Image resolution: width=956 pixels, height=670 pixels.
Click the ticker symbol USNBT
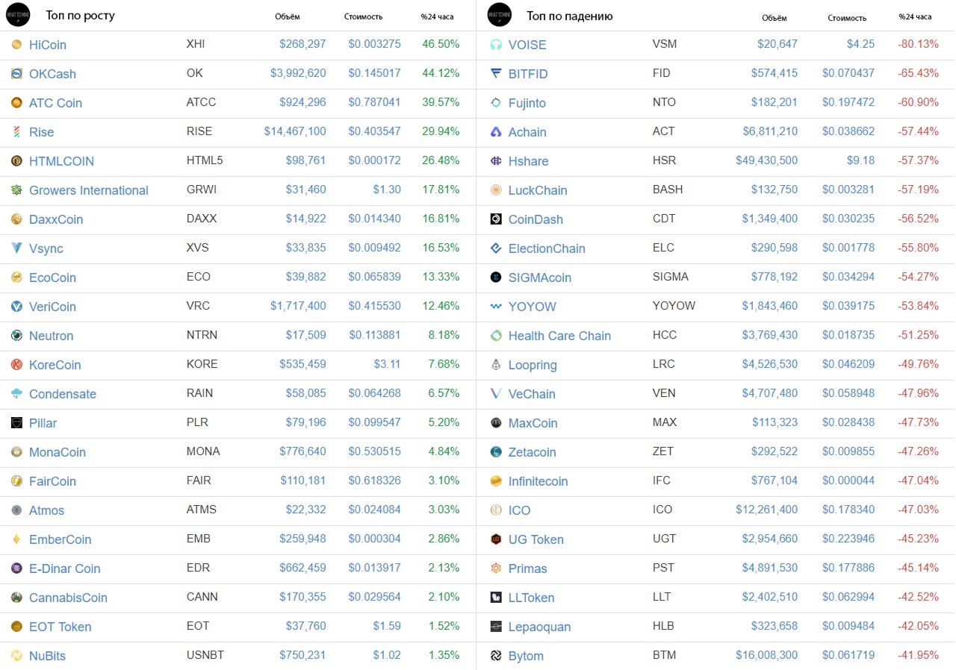205,655
